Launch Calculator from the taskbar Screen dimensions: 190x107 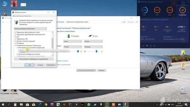(x=15, y=104)
